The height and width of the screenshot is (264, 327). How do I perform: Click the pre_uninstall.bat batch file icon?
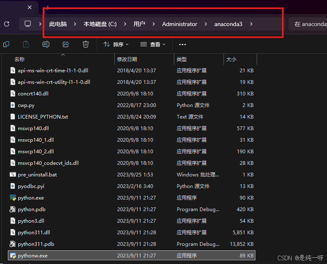[13, 174]
